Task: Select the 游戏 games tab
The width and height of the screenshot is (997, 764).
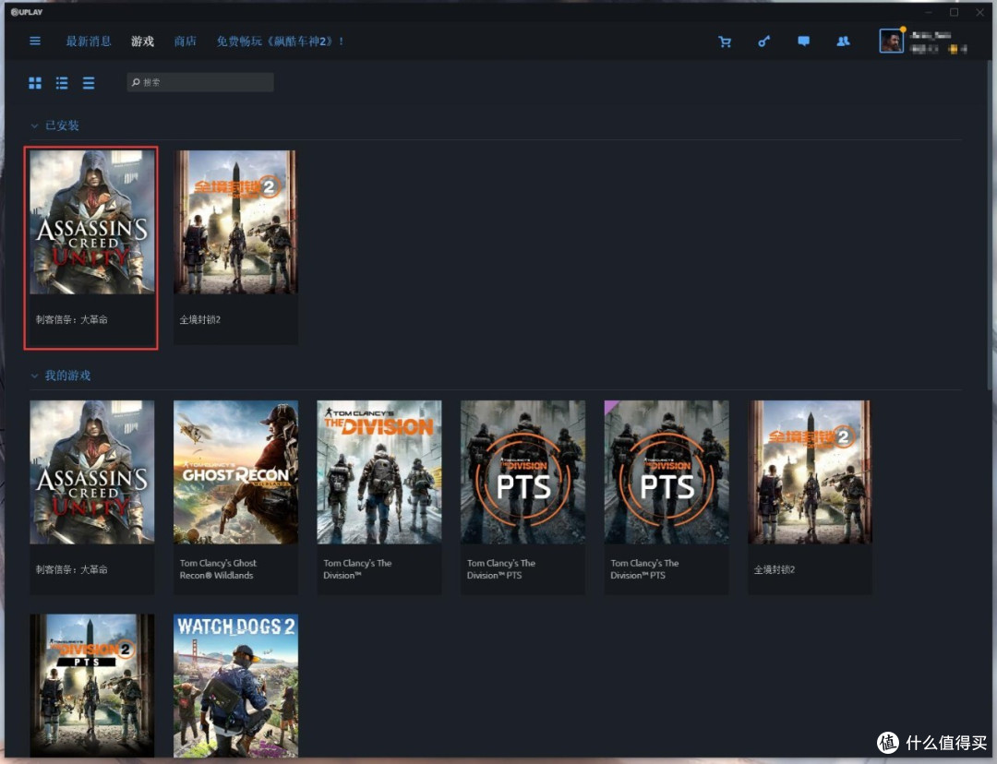Action: point(142,42)
